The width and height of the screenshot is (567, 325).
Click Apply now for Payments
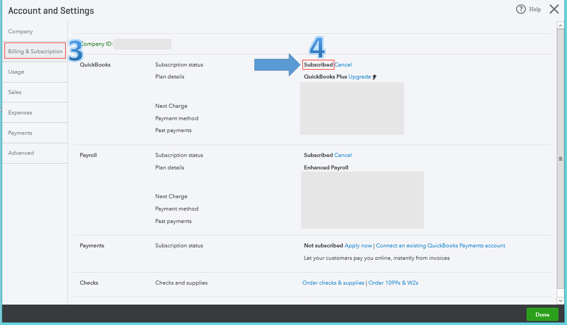358,246
